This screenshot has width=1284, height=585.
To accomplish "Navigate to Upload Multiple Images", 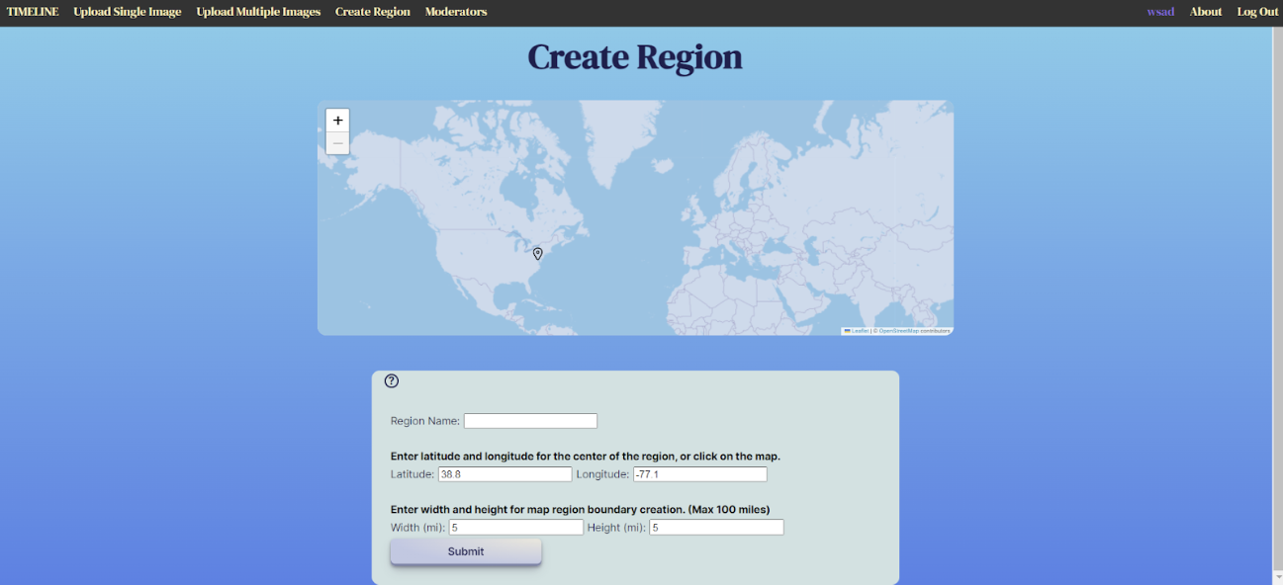I will click(258, 12).
